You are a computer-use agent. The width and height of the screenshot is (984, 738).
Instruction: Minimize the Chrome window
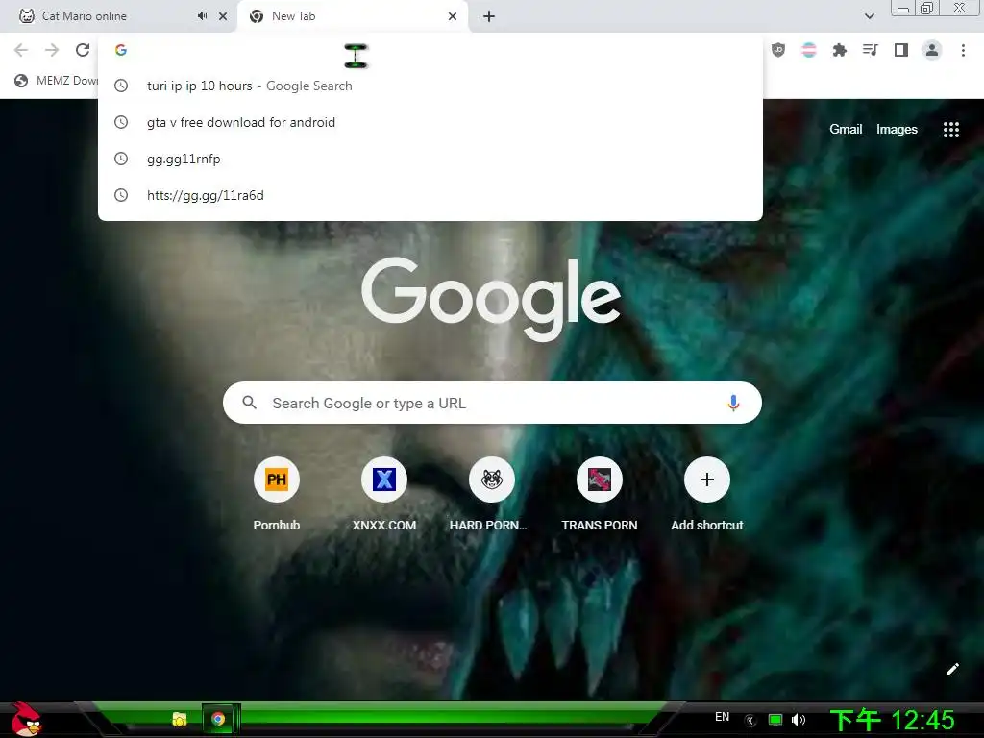(x=903, y=9)
